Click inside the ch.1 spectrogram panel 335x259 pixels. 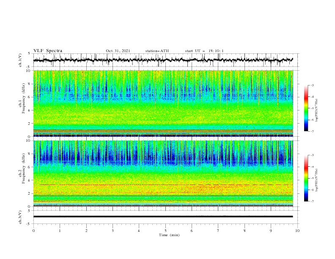point(163,103)
